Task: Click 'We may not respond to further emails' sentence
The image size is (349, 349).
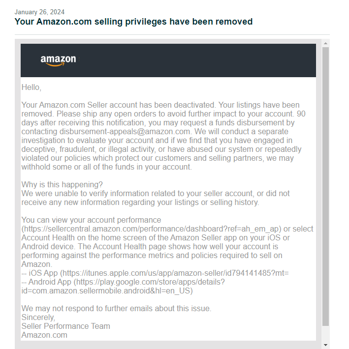Action: click(116, 309)
